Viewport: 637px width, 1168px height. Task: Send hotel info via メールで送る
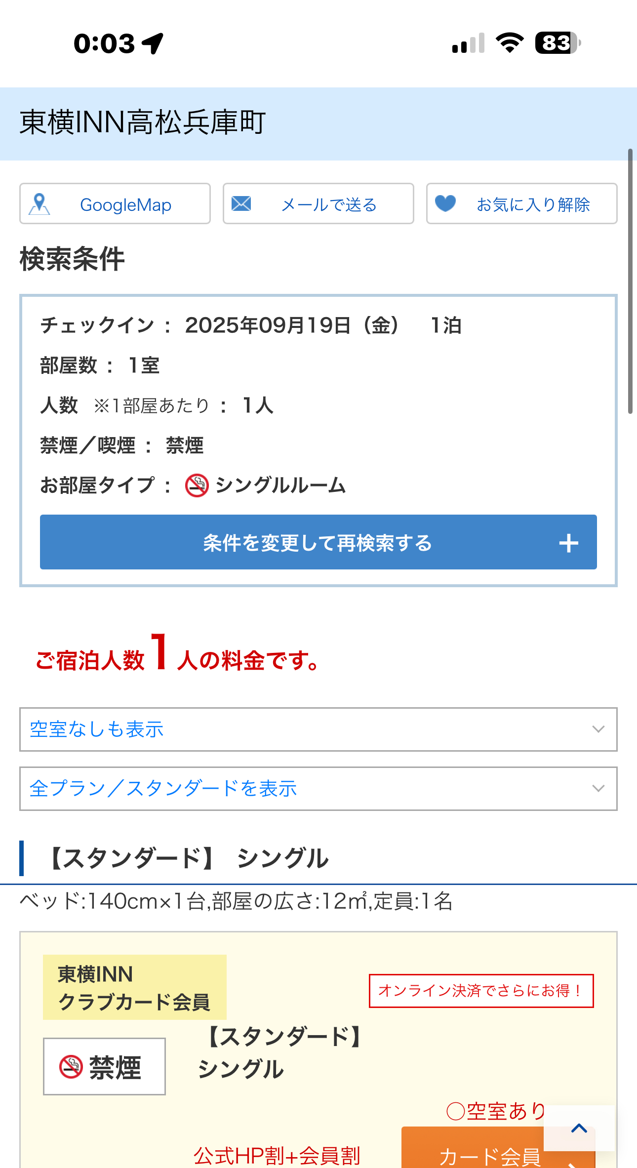[318, 203]
